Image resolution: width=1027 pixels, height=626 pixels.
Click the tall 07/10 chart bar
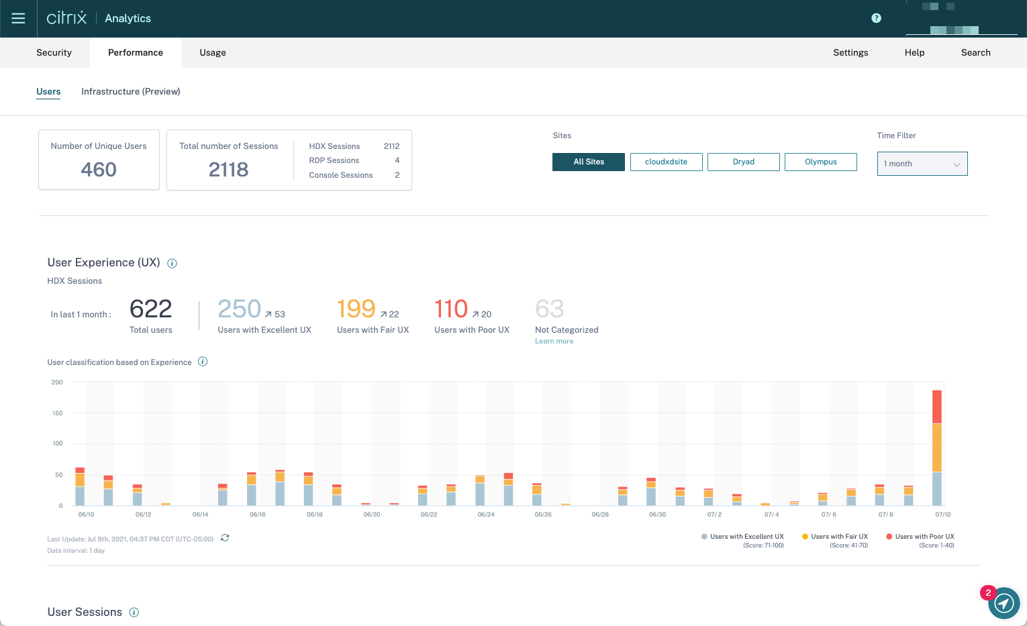(x=936, y=448)
